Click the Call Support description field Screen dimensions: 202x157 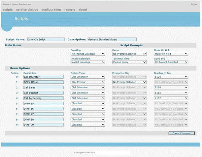(43, 93)
